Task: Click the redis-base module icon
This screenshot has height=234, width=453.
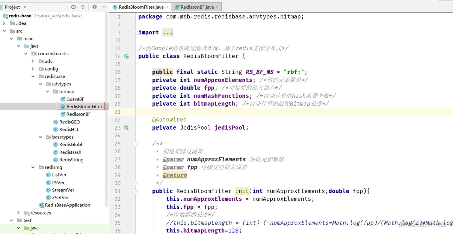Action: click(5, 16)
